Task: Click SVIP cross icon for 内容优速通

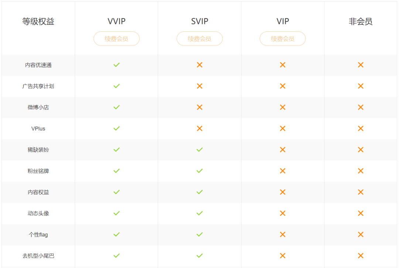Action: pyautogui.click(x=199, y=65)
